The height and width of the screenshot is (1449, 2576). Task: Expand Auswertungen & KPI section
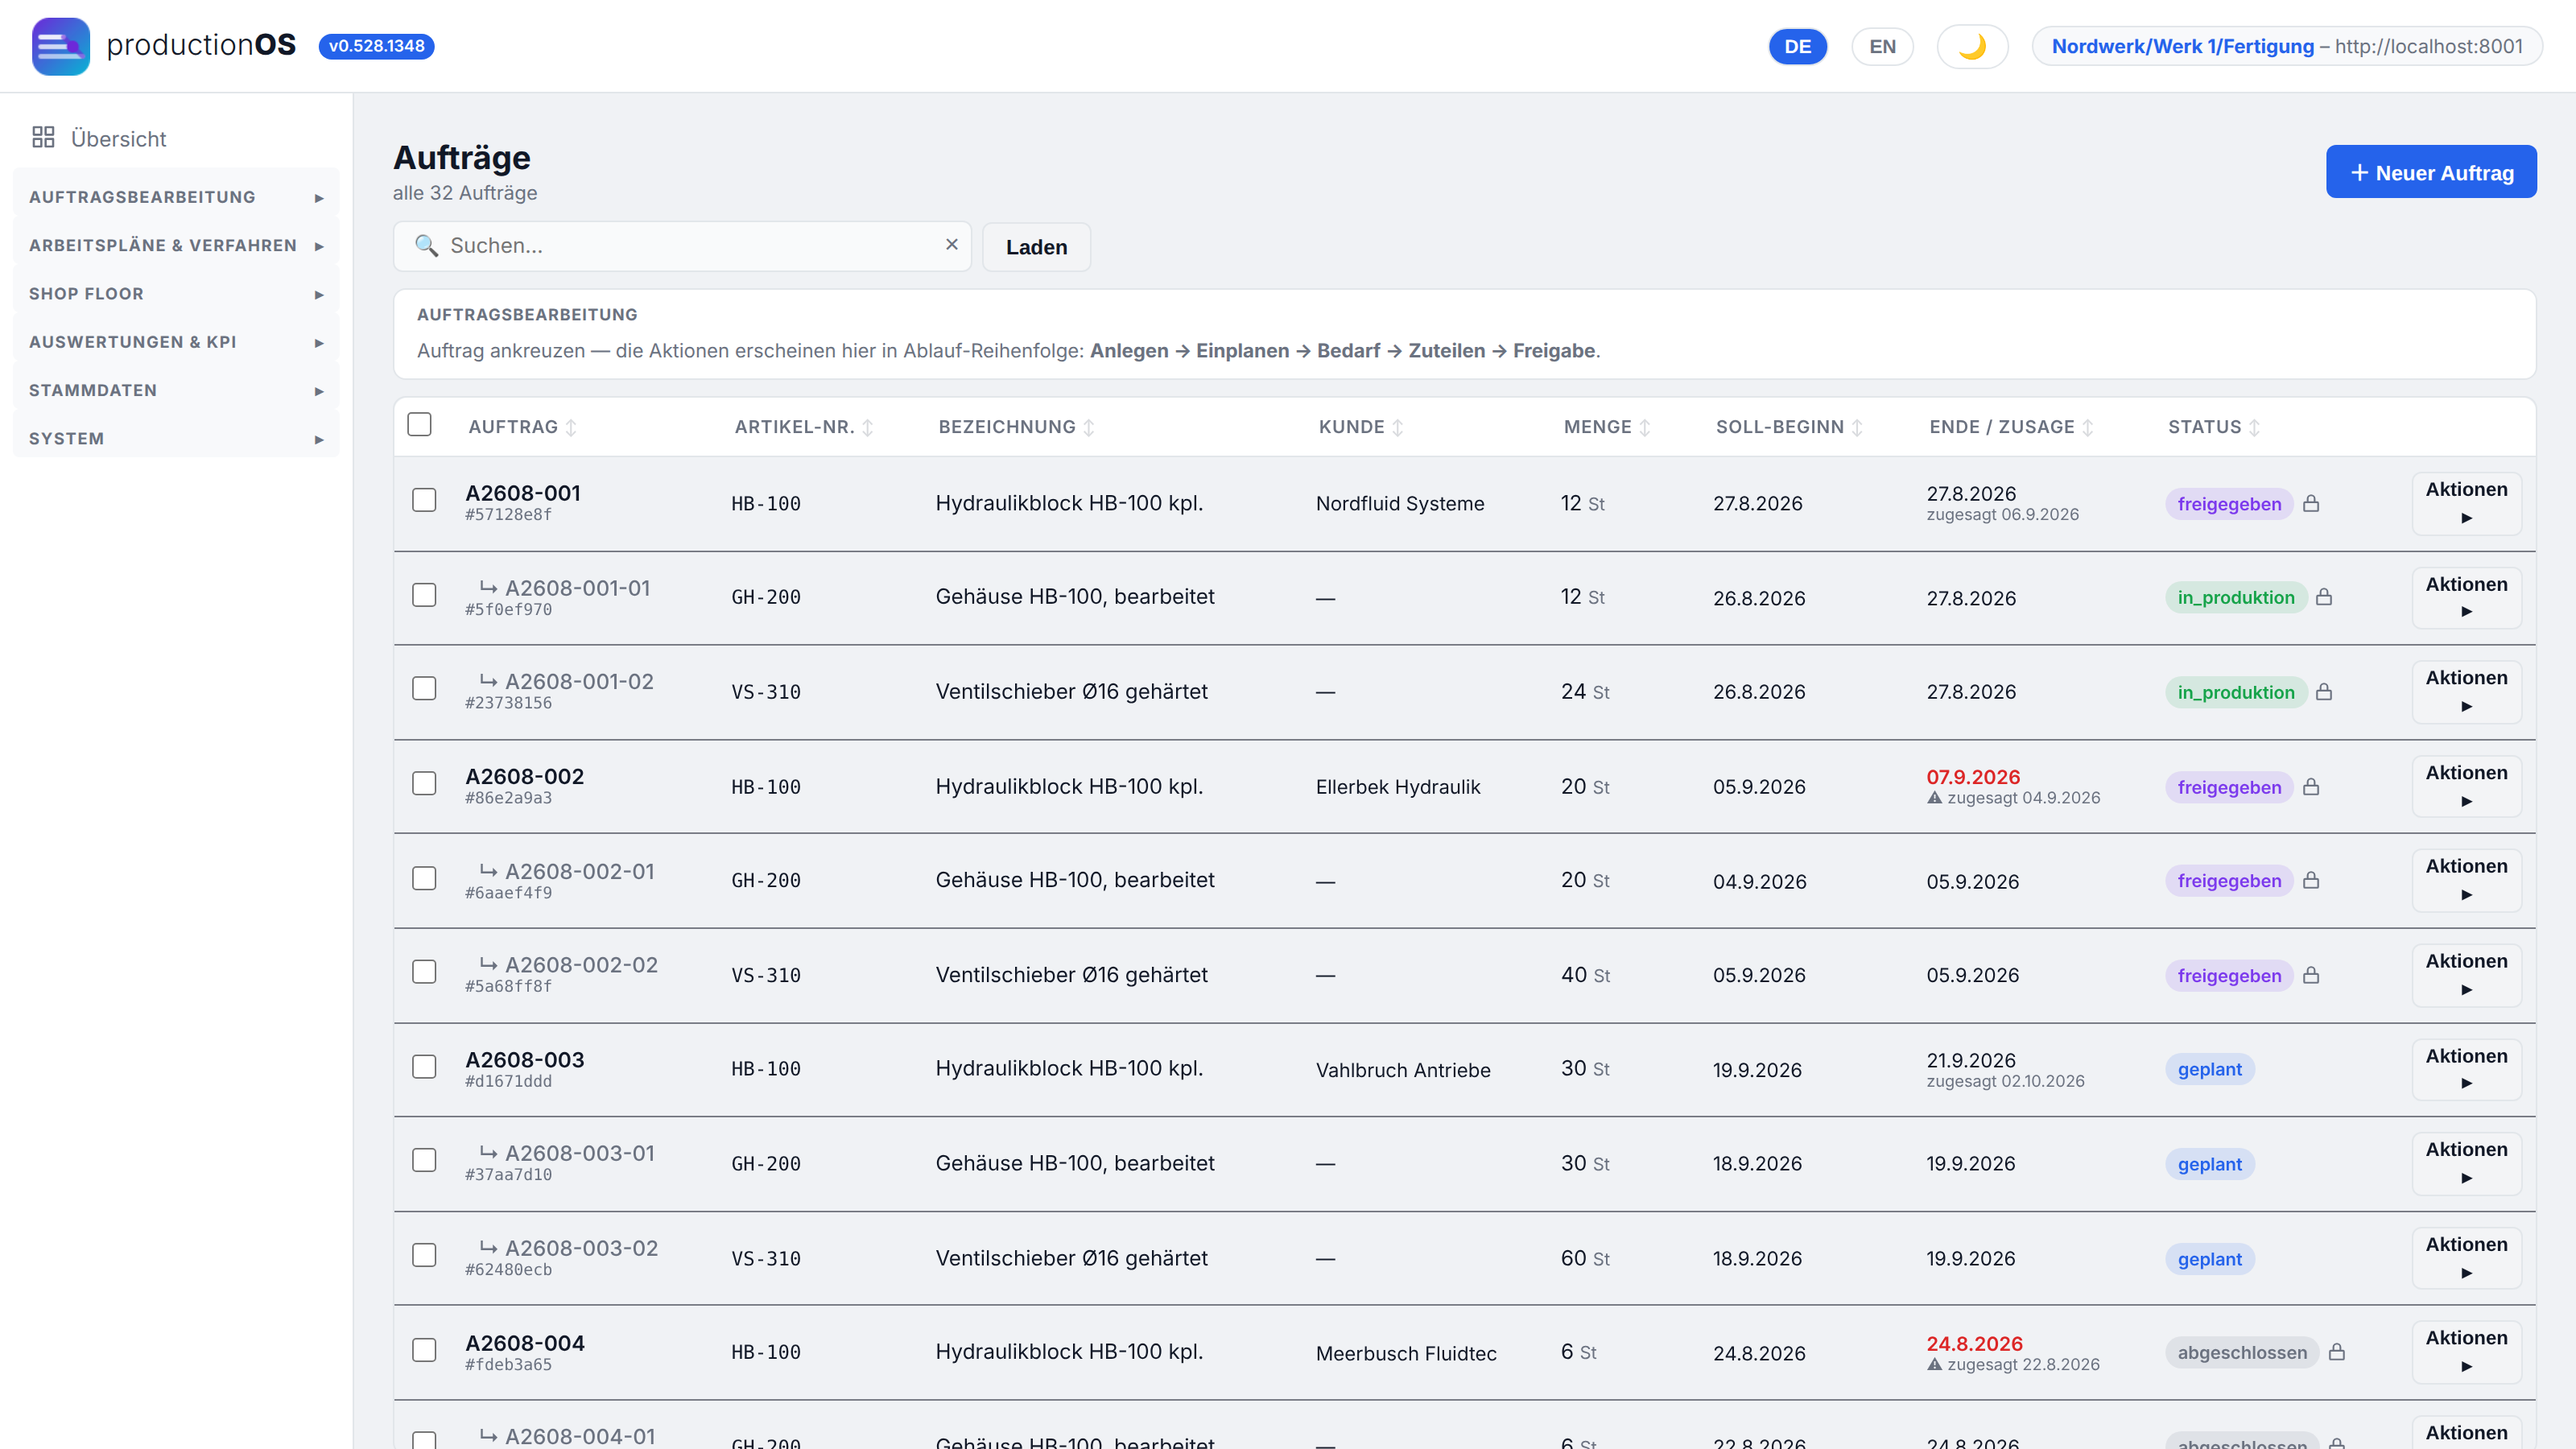coord(176,342)
